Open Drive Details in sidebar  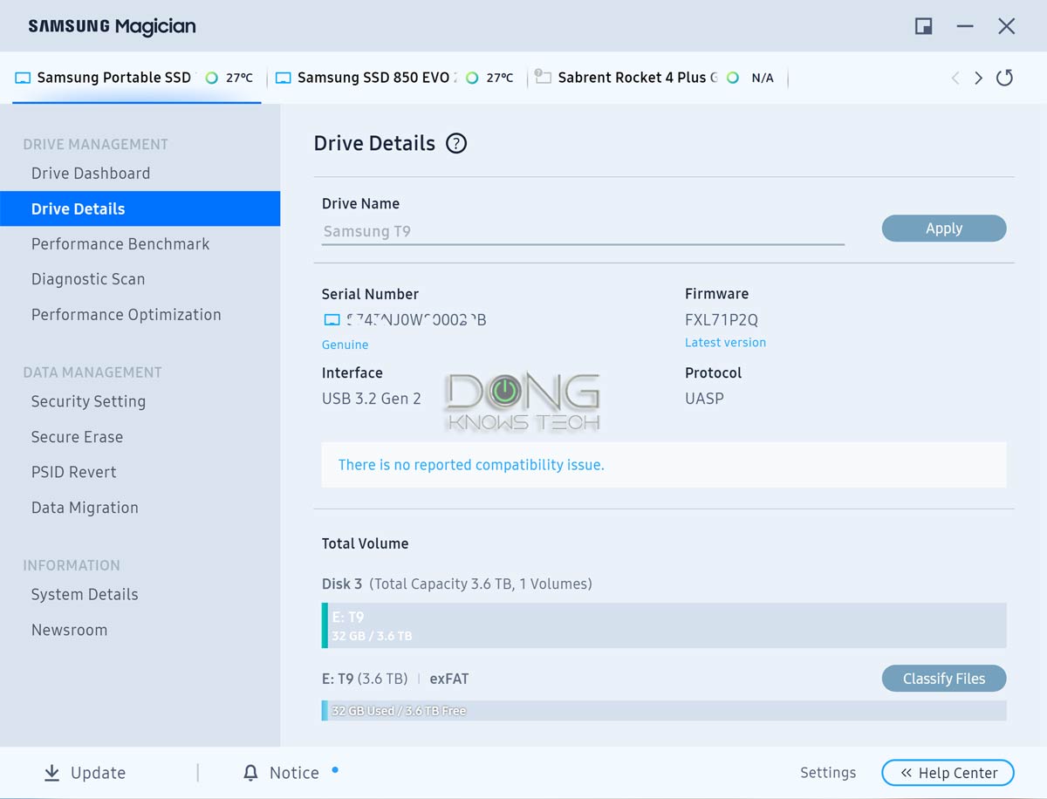point(140,208)
